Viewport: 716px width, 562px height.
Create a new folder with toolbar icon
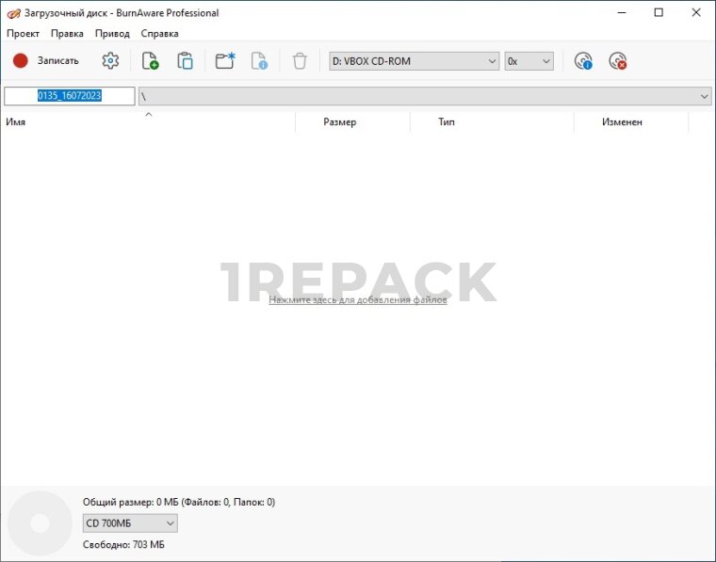tap(225, 61)
